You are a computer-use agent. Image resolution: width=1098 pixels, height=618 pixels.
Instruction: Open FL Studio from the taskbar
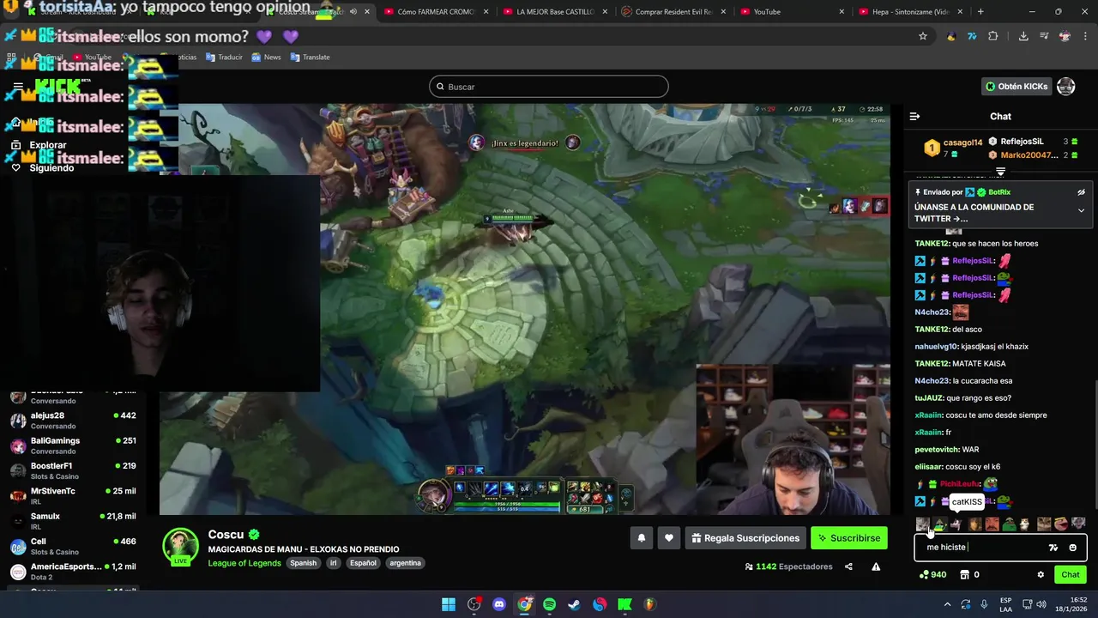pyautogui.click(x=649, y=604)
